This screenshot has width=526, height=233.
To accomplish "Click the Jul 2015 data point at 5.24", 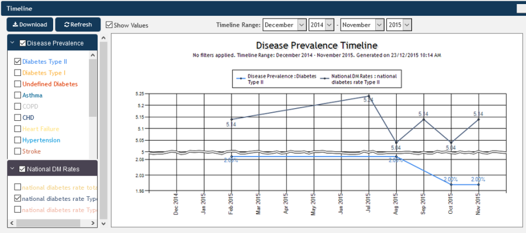I will (369, 96).
